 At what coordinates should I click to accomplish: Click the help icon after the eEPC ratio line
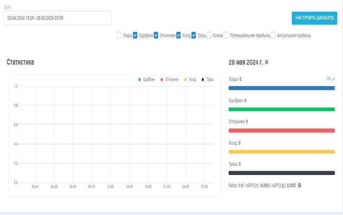pyautogui.click(x=300, y=185)
